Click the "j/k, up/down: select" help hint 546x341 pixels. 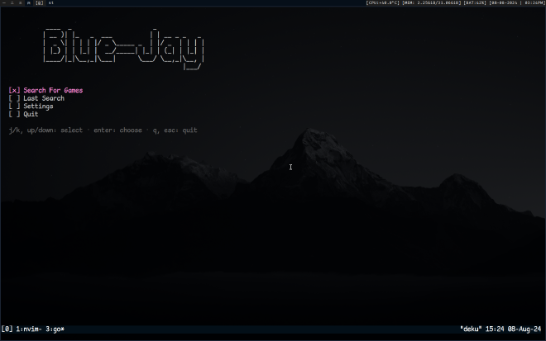45,130
